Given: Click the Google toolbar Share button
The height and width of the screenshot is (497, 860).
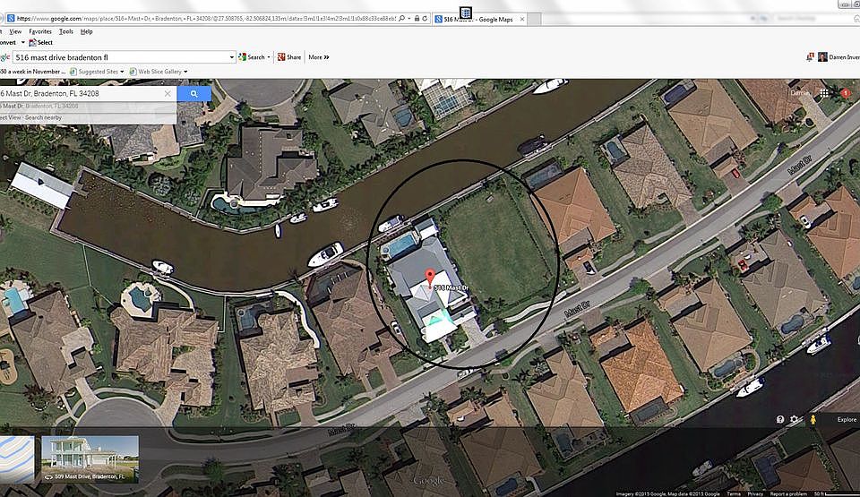Looking at the screenshot, I should [289, 57].
